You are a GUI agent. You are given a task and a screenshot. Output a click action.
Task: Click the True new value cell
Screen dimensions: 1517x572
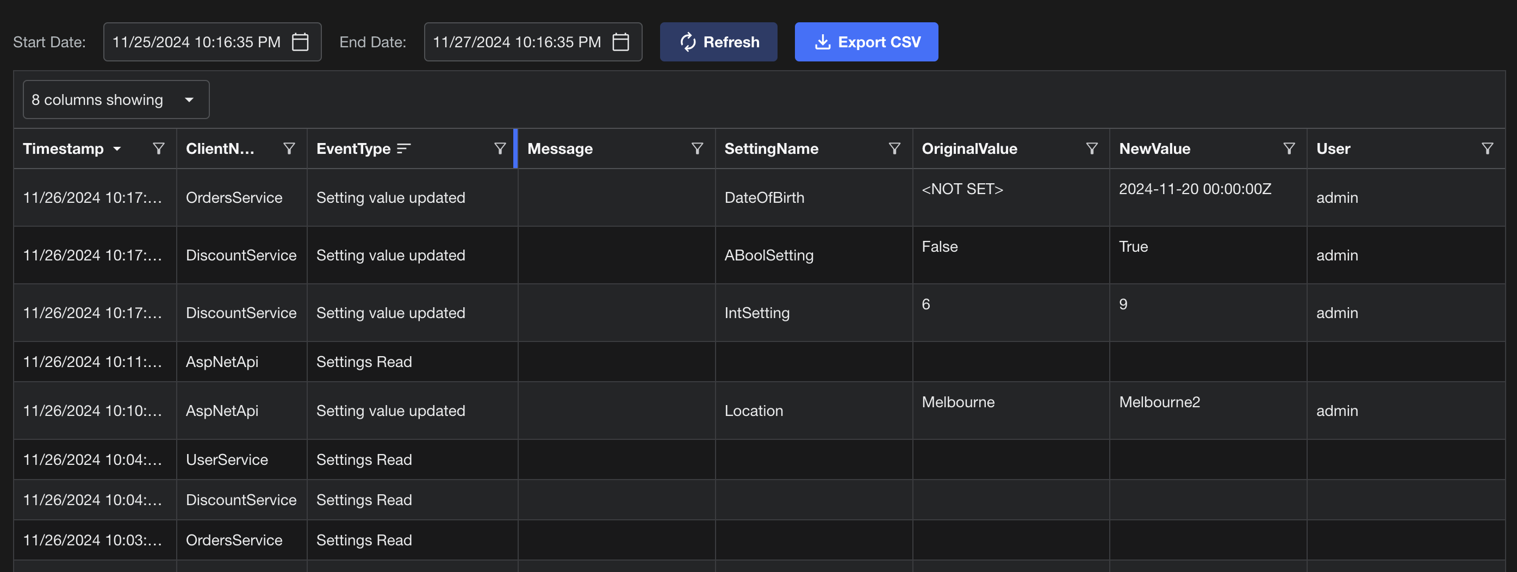click(1208, 255)
